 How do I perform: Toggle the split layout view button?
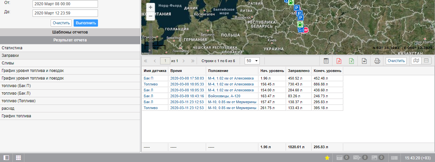point(426,61)
